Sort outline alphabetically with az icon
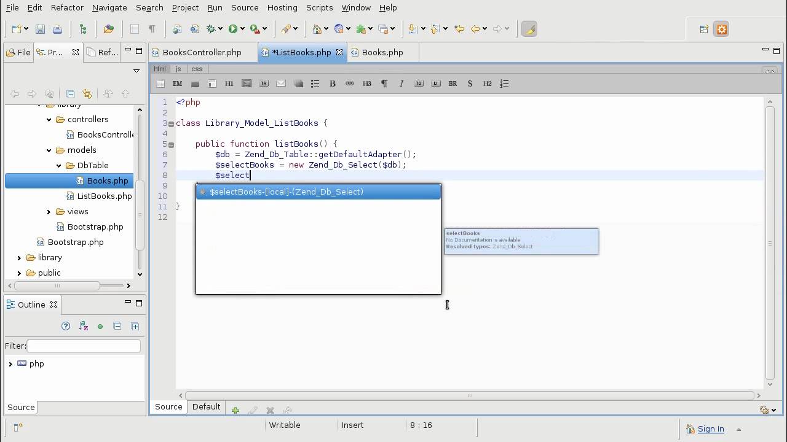Screen dimensions: 787x442 (84, 326)
